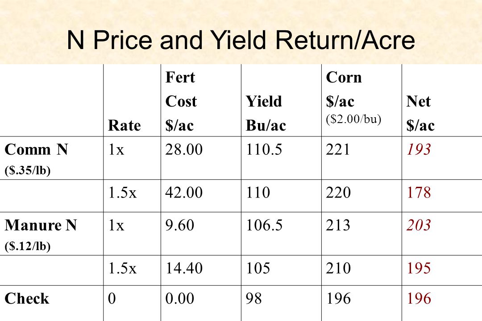Select the italic 193 net value
Image resolution: width=482 pixels, height=321 pixels.
pos(419,150)
